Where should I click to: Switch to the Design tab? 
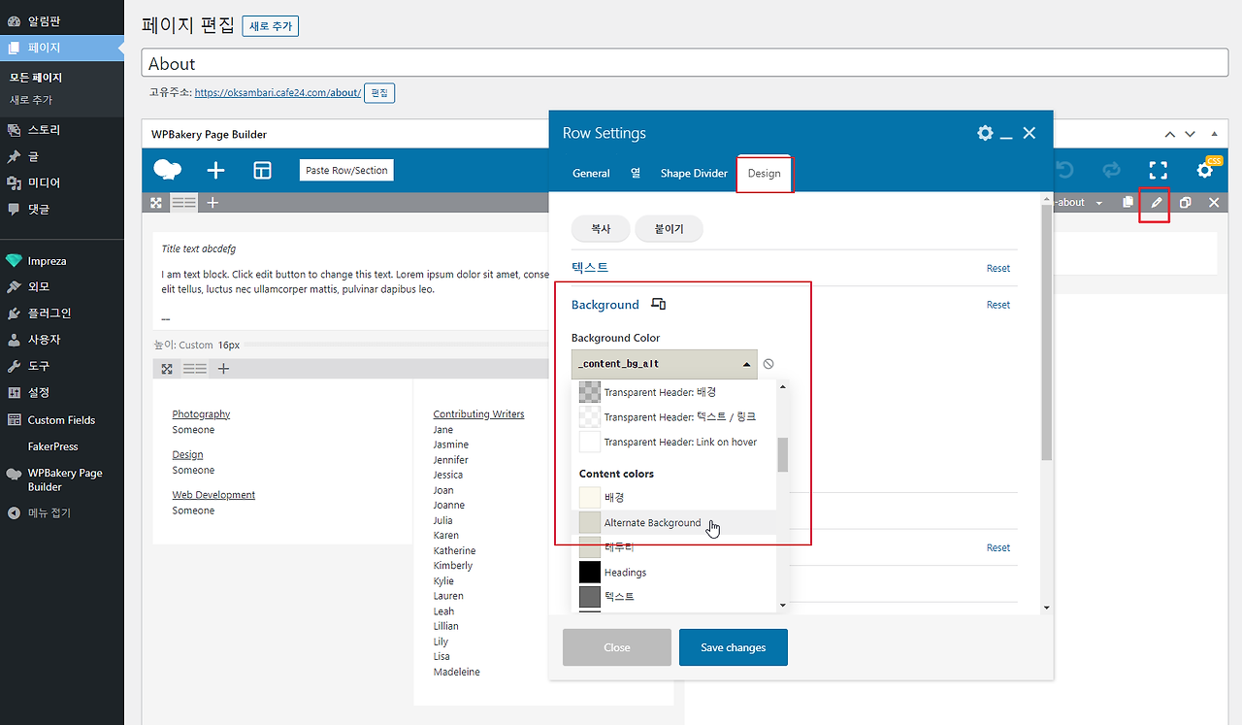(764, 174)
